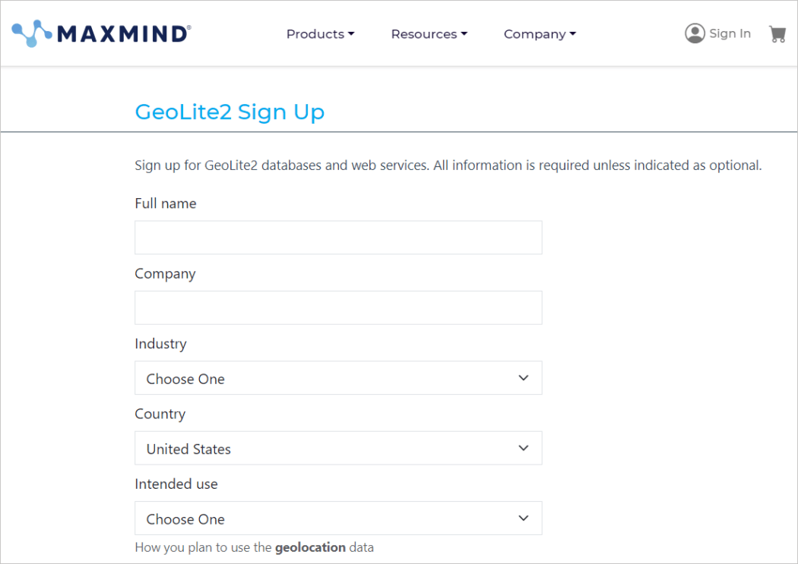
Task: Click the Products caret arrow
Action: tap(350, 33)
